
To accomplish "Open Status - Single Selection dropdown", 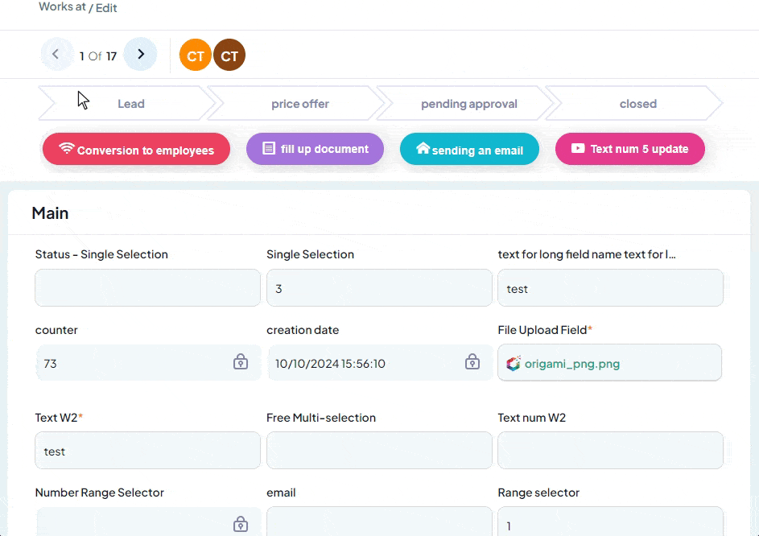I will point(147,288).
